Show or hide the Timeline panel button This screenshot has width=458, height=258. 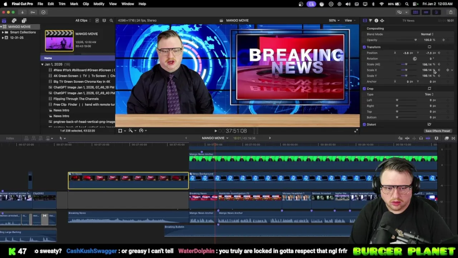click(426, 12)
